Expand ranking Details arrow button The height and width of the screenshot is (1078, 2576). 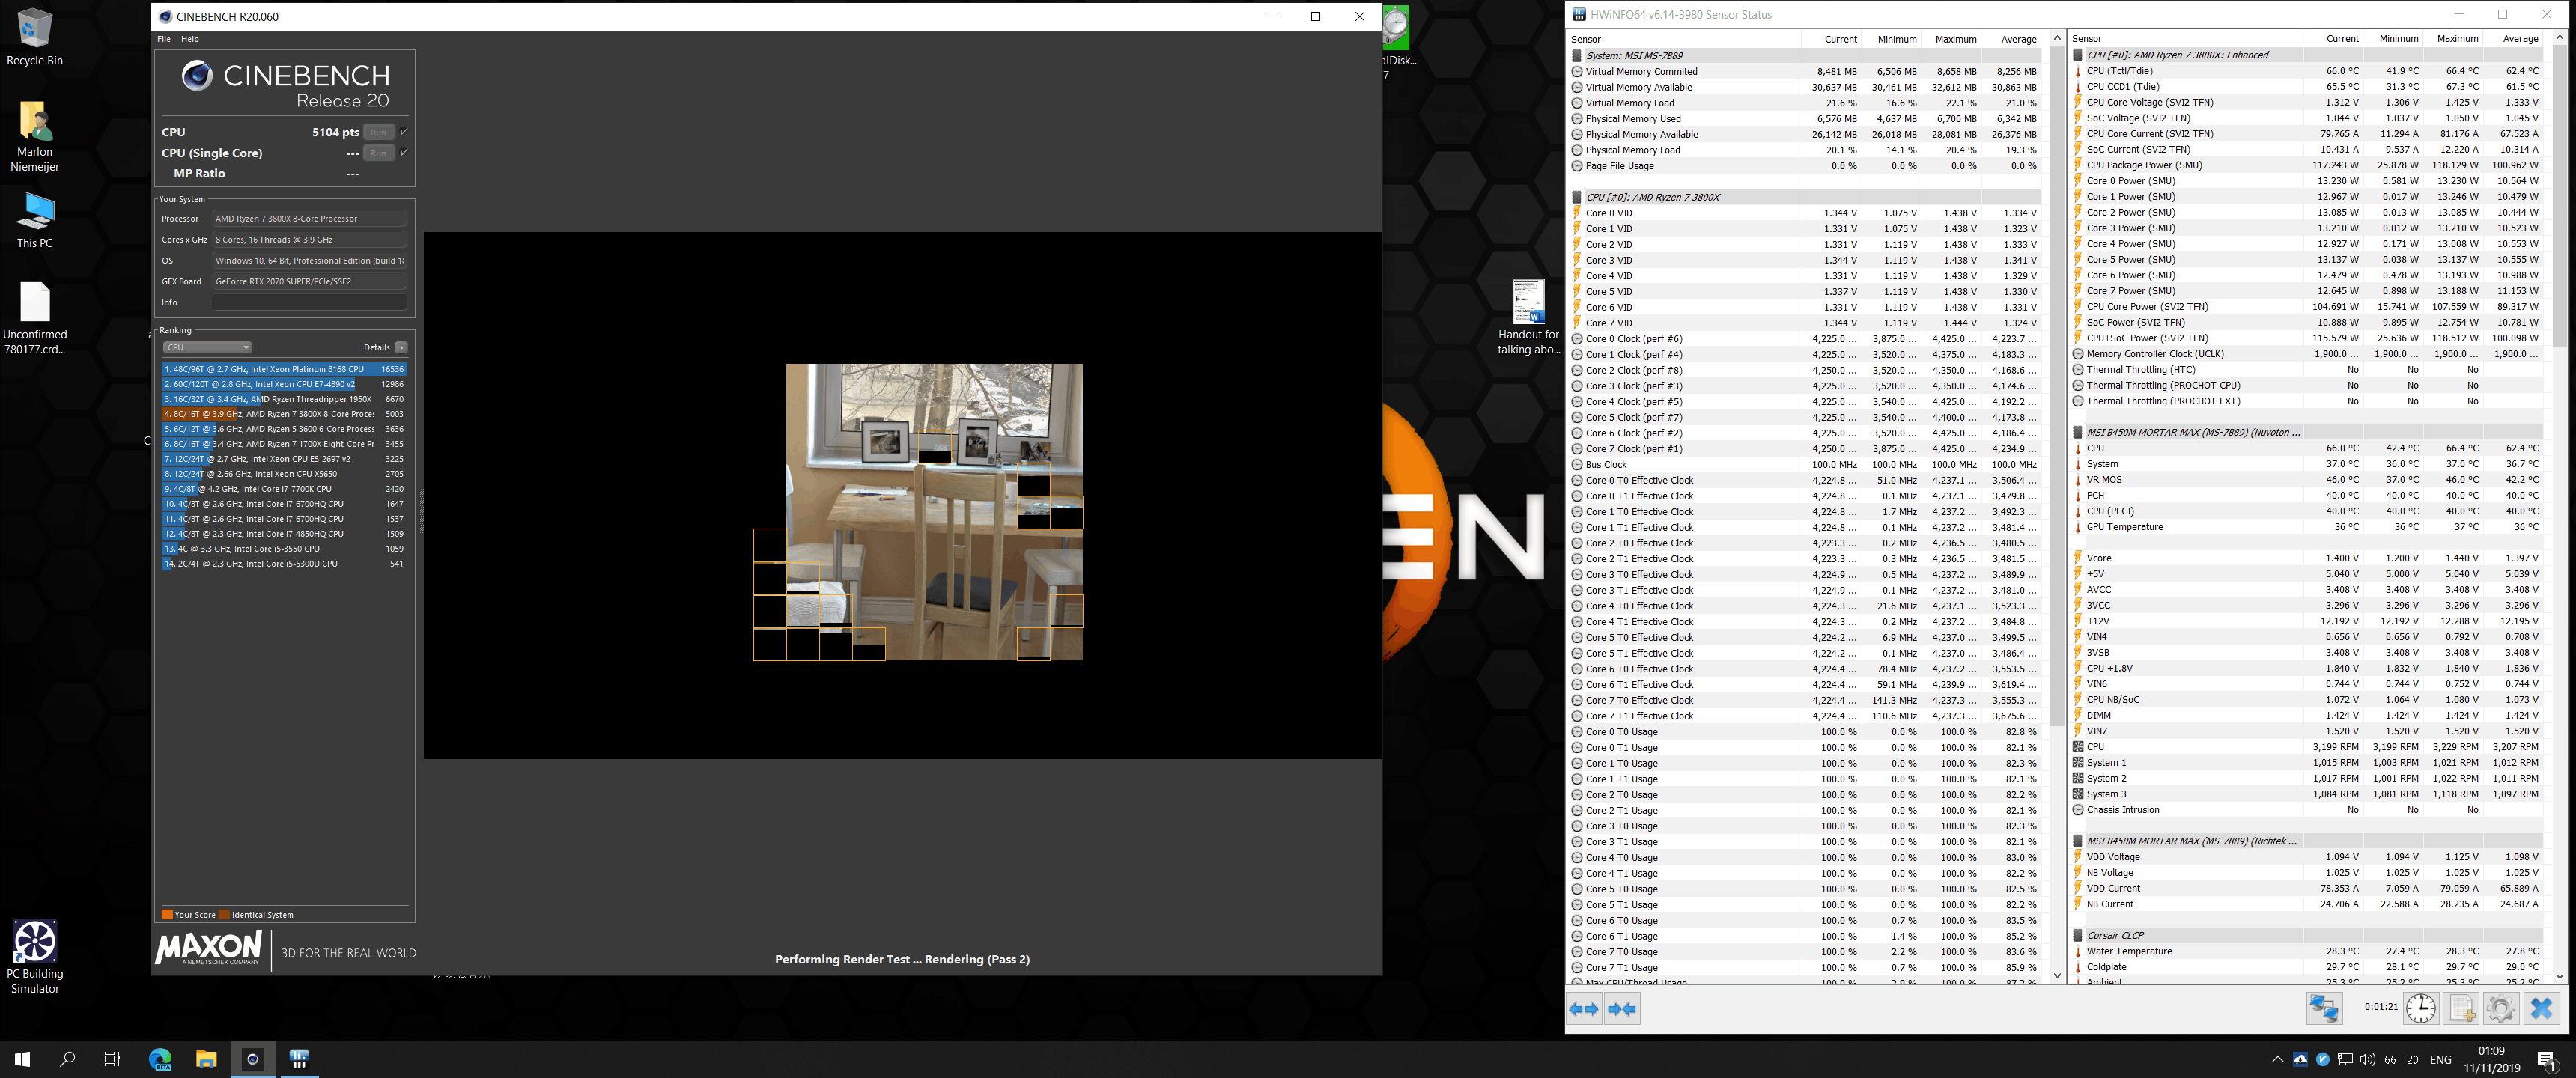[x=401, y=347]
